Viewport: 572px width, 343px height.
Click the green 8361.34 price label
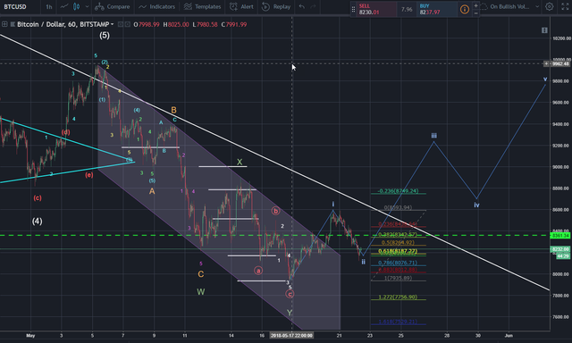click(x=559, y=236)
